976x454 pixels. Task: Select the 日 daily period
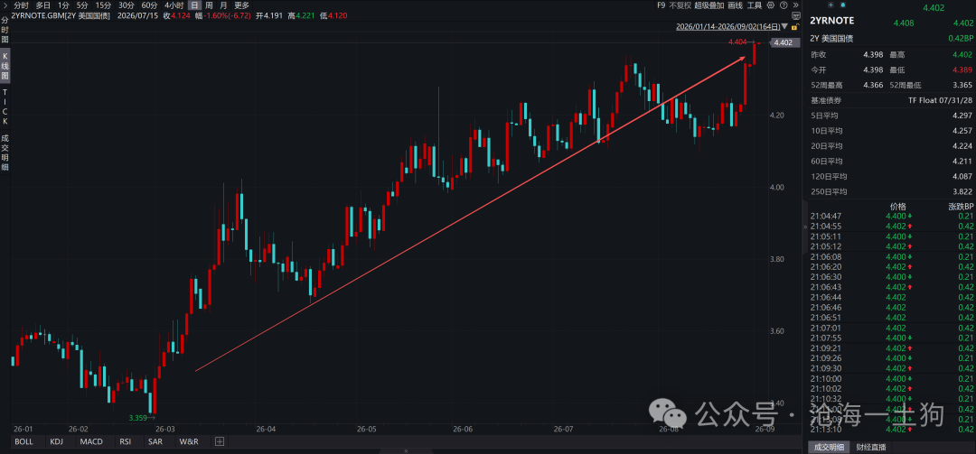[x=194, y=5]
